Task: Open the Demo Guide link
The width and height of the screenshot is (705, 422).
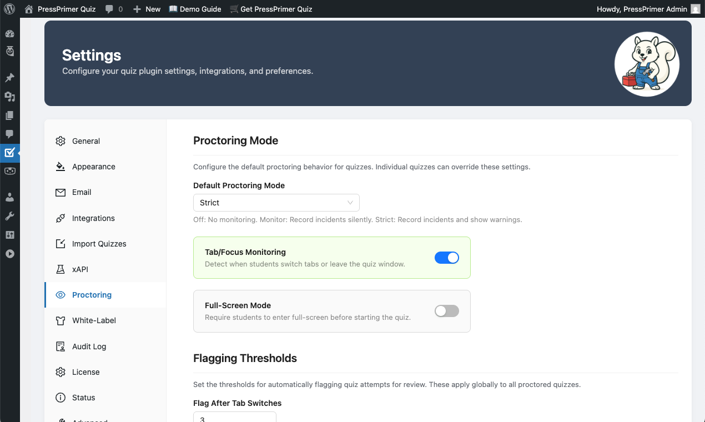Action: click(195, 9)
